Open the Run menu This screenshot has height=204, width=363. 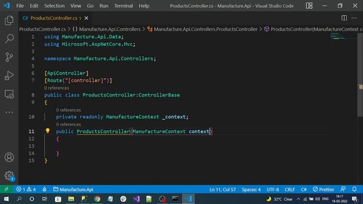104,6
